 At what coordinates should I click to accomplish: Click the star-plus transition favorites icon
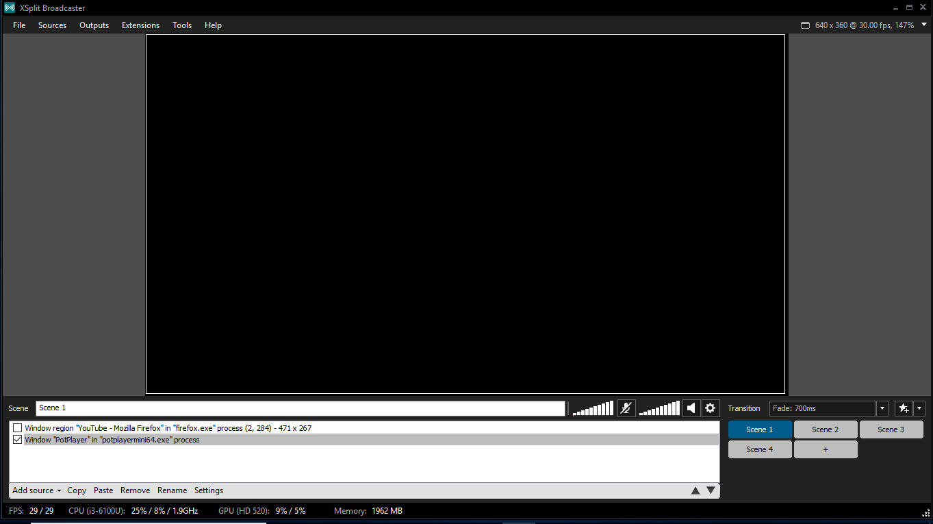(904, 408)
